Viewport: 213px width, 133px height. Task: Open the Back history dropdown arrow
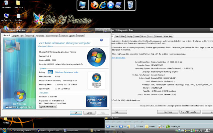(117, 127)
